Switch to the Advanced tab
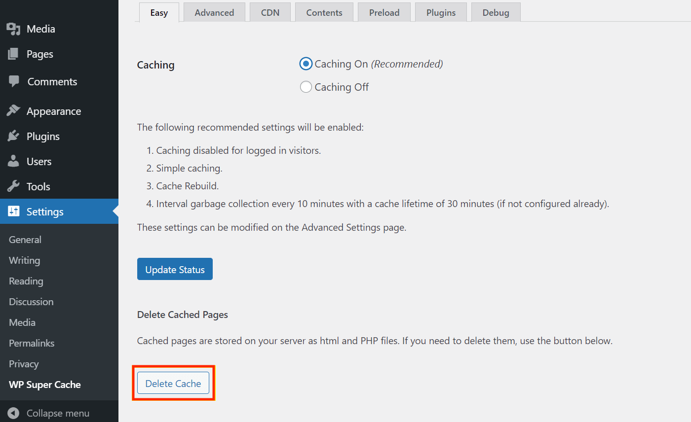The image size is (691, 422). point(214,13)
